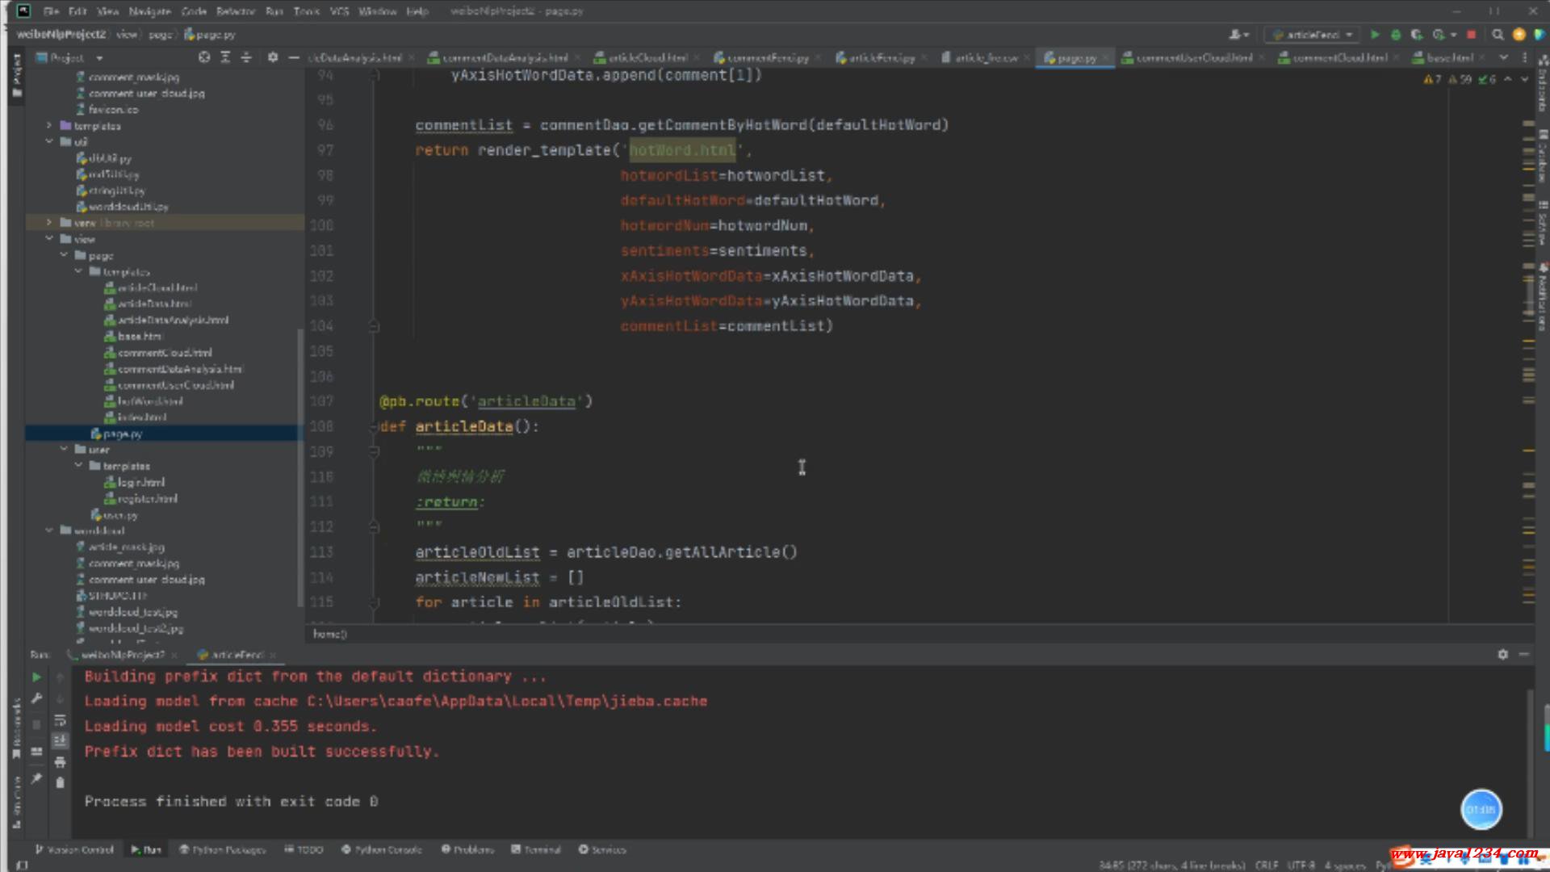Run the articleFenci configuration with green play button
The width and height of the screenshot is (1550, 872).
point(1375,35)
